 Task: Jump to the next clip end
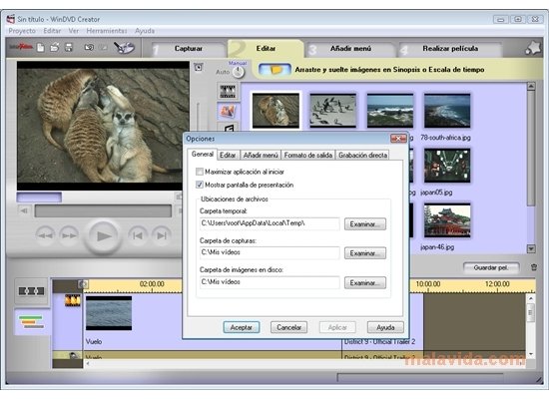pyautogui.click(x=162, y=235)
